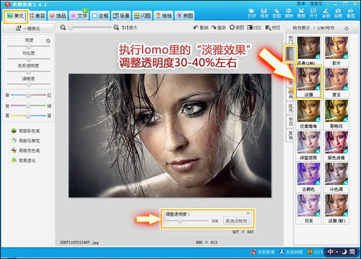Open the 场景 tab

coord(121,16)
